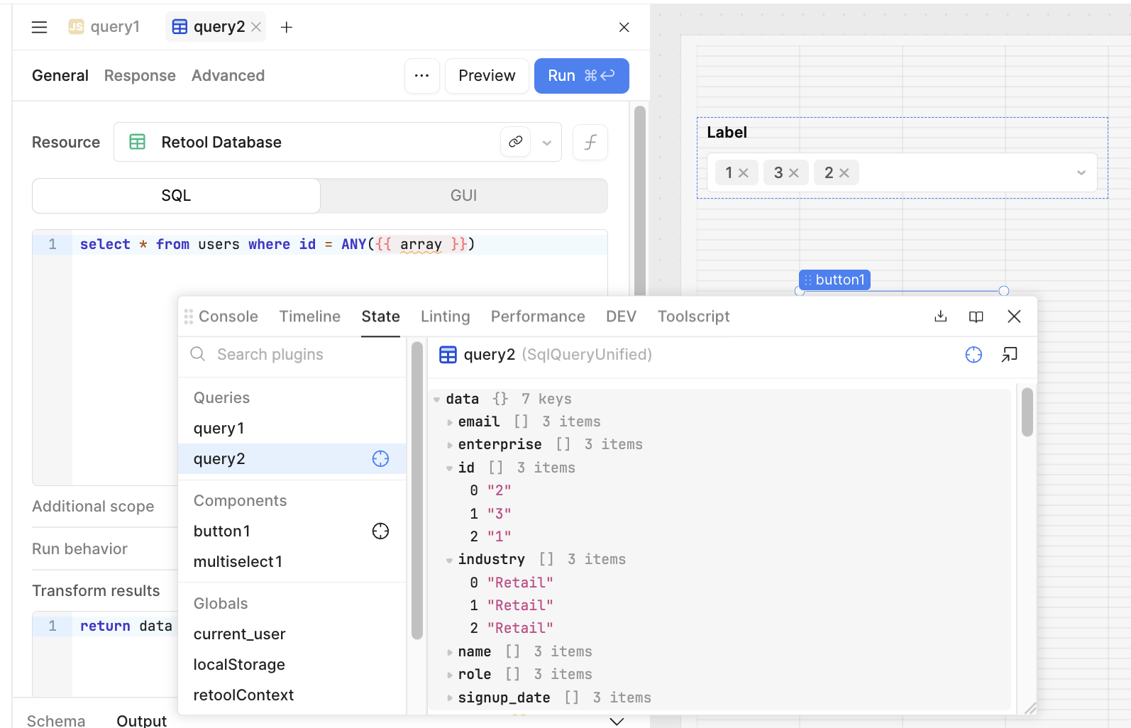Select retoolContext in Globals

(x=292, y=695)
